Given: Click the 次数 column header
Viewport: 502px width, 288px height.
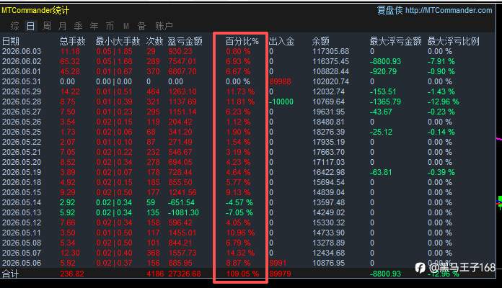Looking at the screenshot, I should point(154,41).
